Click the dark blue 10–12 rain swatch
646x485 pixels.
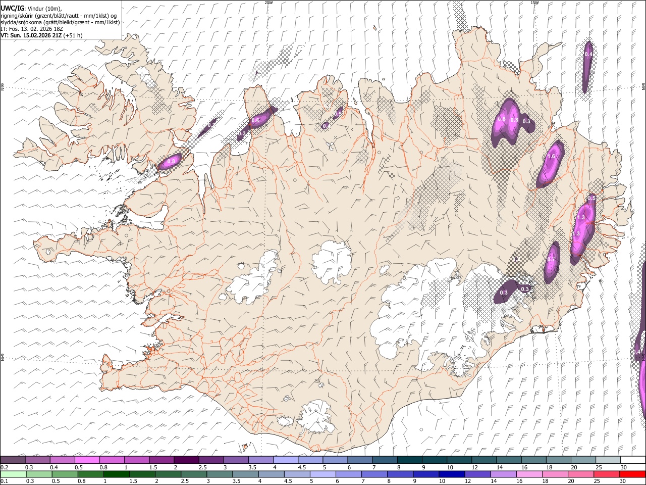click(452, 474)
